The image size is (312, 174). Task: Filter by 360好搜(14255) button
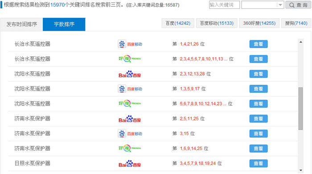(x=259, y=23)
